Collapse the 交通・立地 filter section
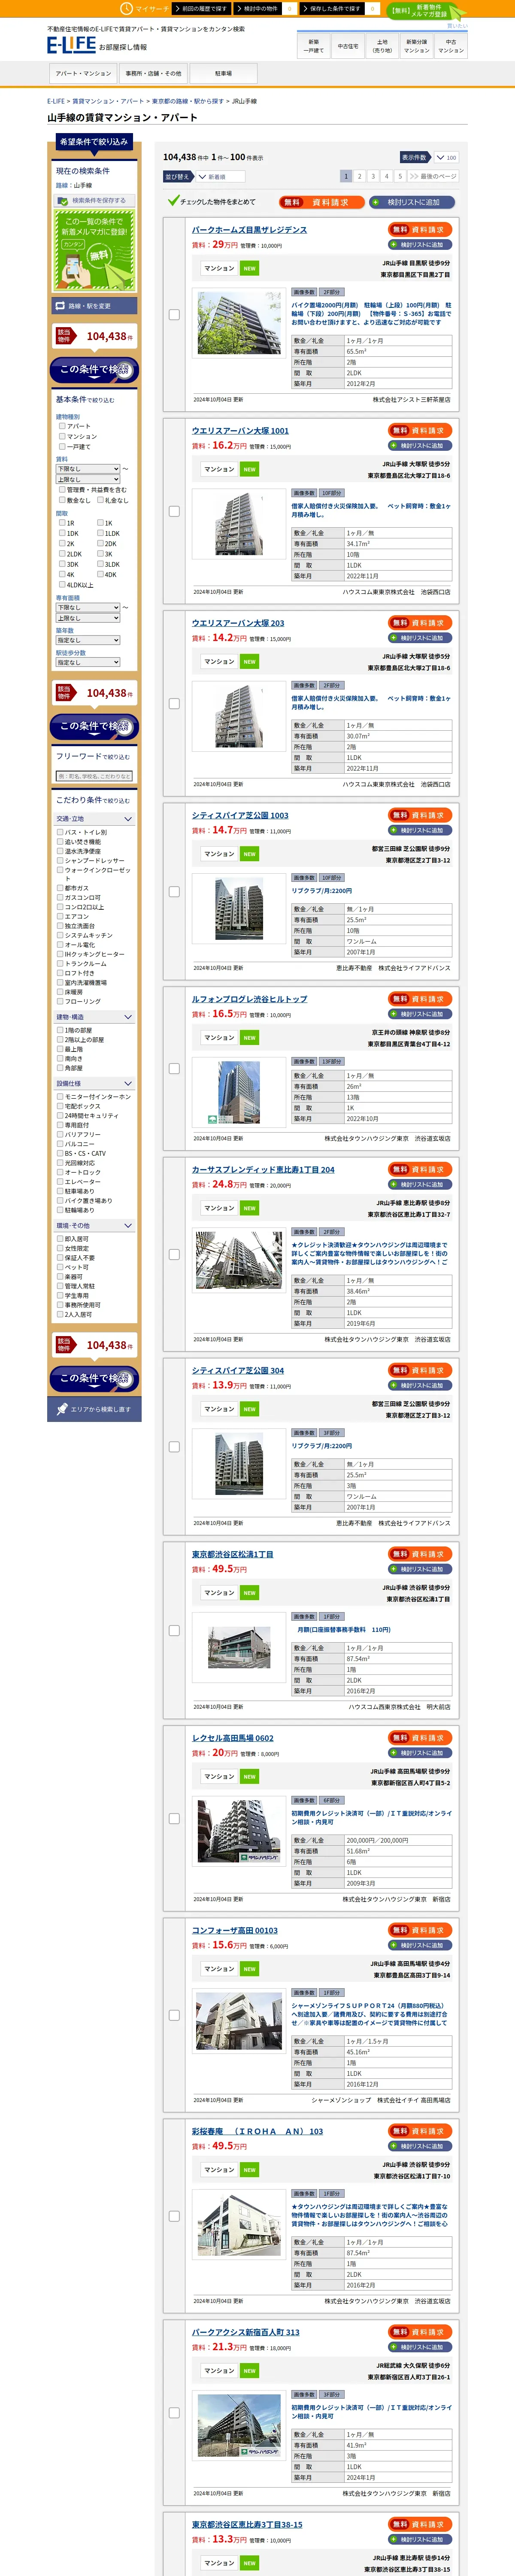515x2576 pixels. click(x=94, y=819)
